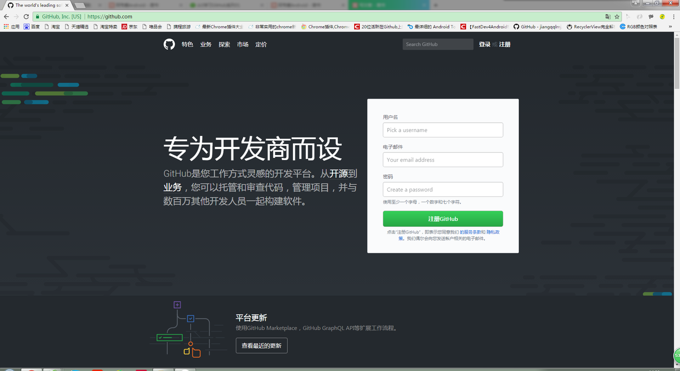Screen dimensions: 680x371
Task: Click the 注册 sign-up link in header
Action: (x=505, y=44)
